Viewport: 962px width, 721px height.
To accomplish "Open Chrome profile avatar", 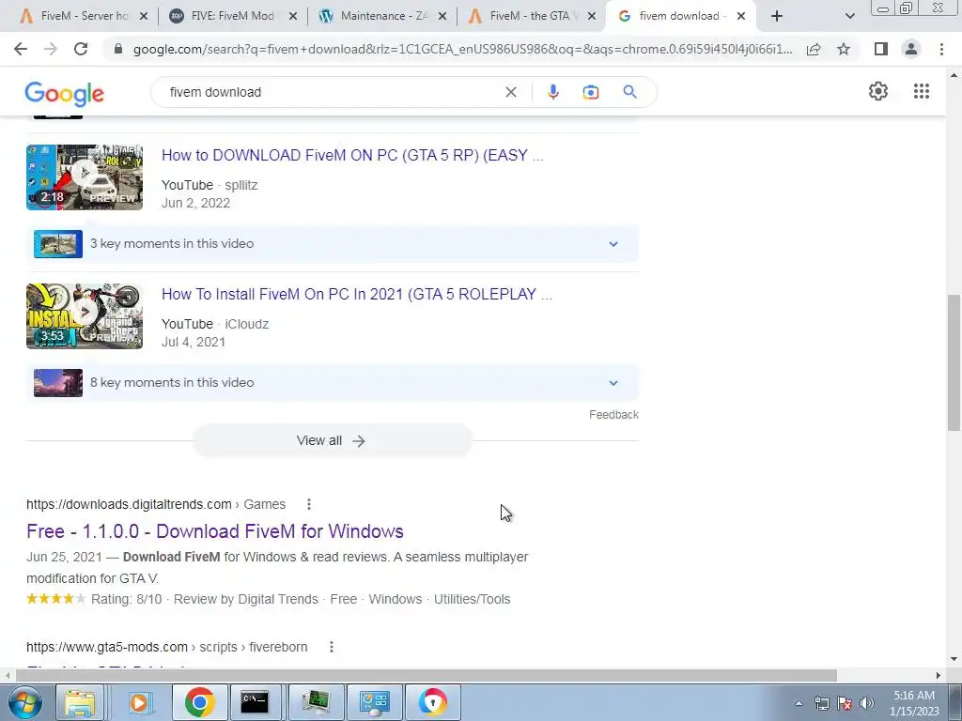I will tap(911, 49).
